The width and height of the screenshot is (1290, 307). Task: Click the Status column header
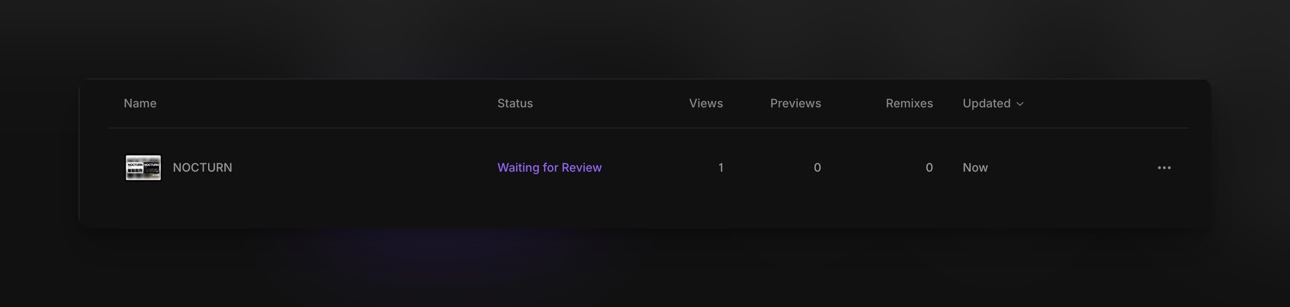[515, 103]
